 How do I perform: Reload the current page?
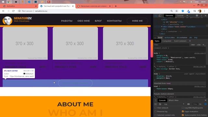pos(13,11)
